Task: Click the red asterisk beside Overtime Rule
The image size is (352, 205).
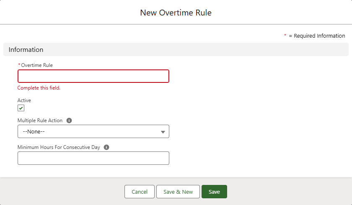Action: pyautogui.click(x=19, y=65)
